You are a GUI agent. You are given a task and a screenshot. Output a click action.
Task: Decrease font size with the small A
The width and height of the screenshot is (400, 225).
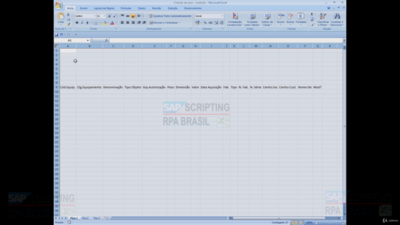[x=114, y=16]
